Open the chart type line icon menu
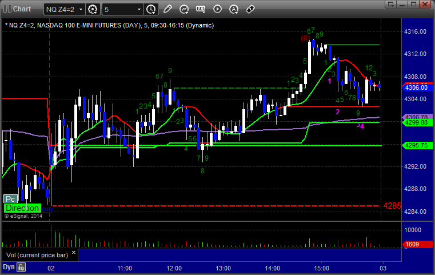Screen dimensions: 435x275 coord(184,9)
